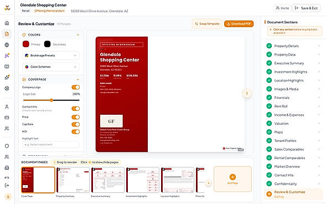Click the Highlight Text input field
The image size is (326, 204).
tap(51, 145)
